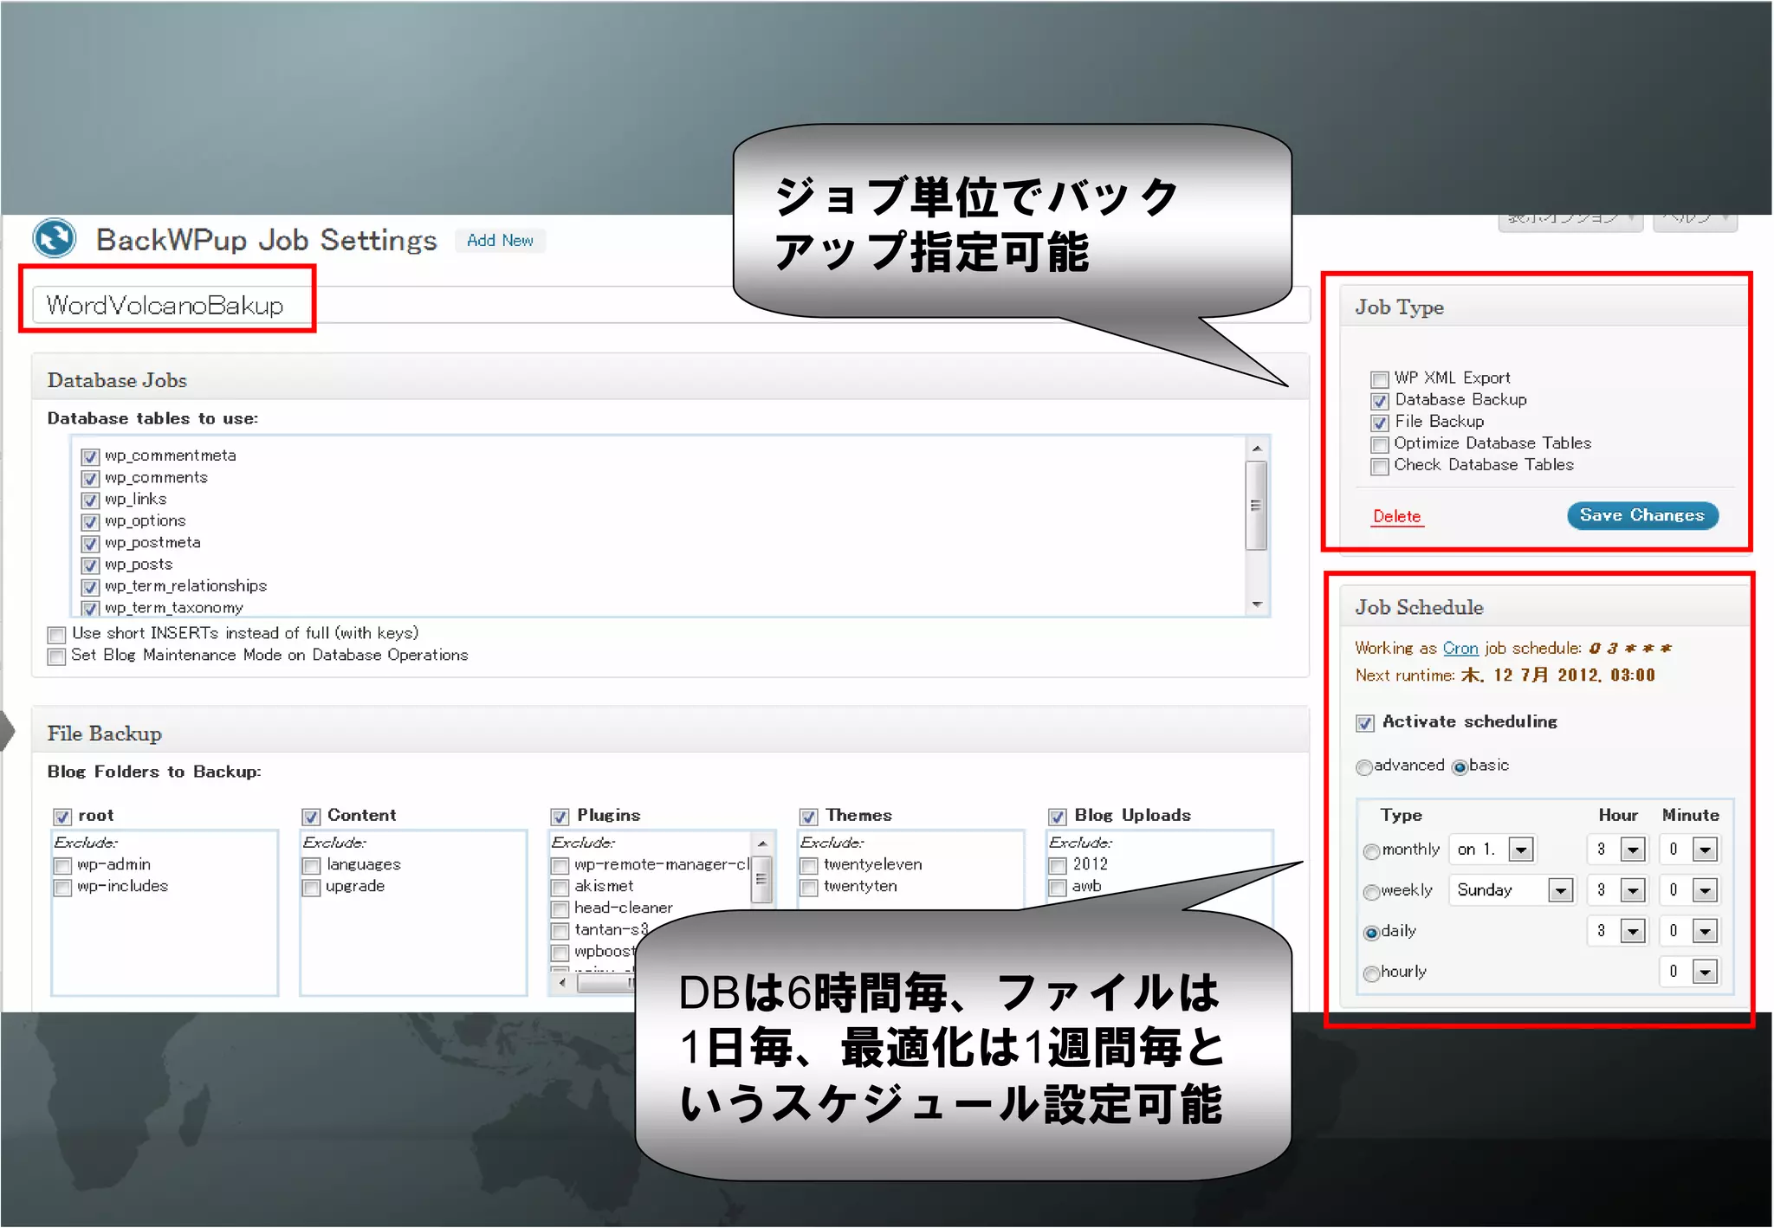Click the BackWPup logo icon
The height and width of the screenshot is (1228, 1774).
click(55, 238)
